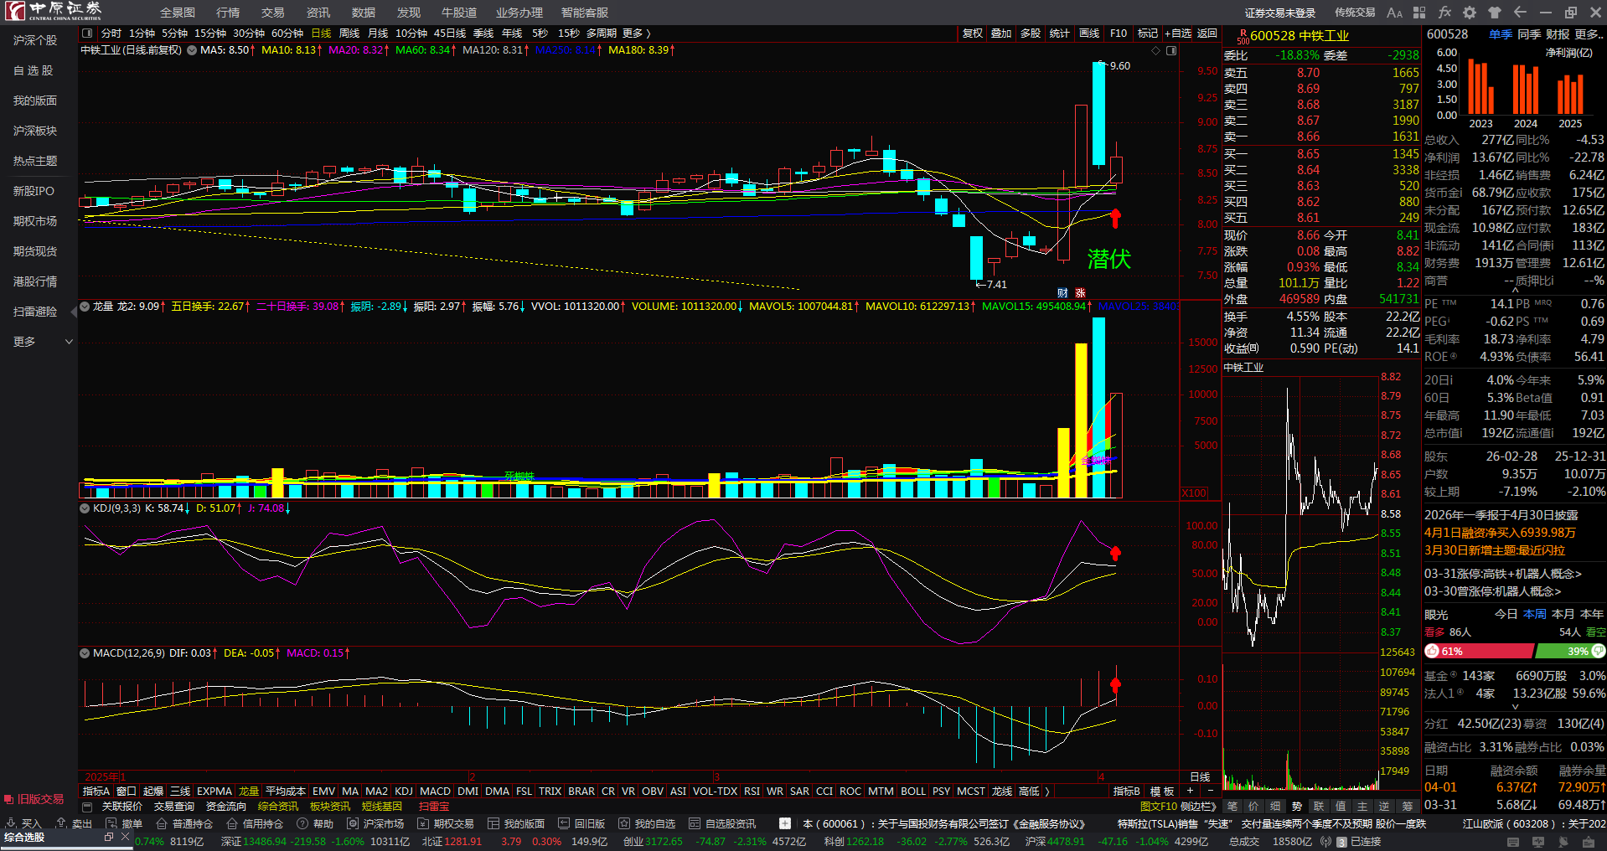The image size is (1607, 851).
Task: Toggle 叠加 overlay mode
Action: [1001, 34]
